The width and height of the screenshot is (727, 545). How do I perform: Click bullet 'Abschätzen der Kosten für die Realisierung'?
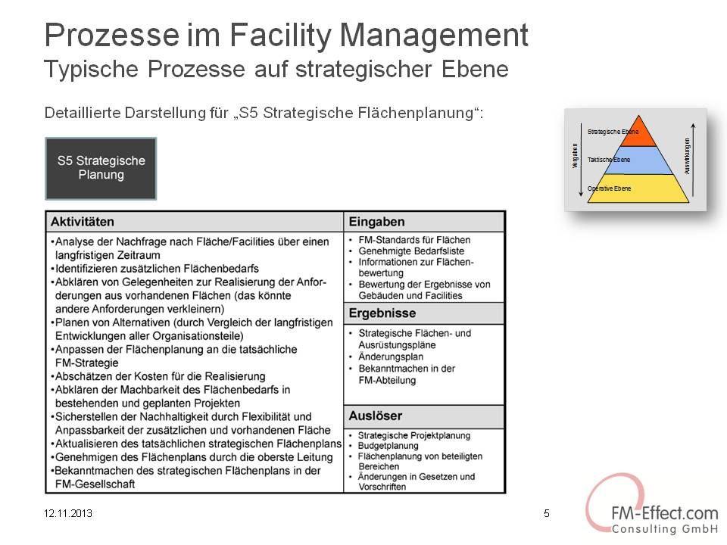pyautogui.click(x=158, y=376)
